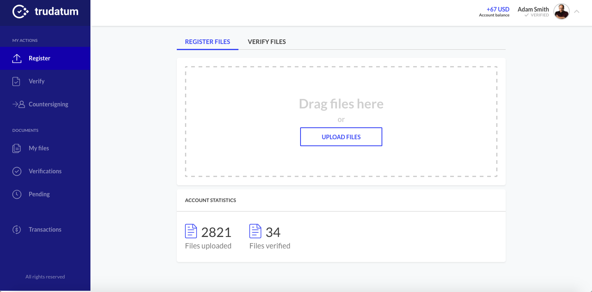Open the Adam Smith user name
Viewport: 592px width, 292px height.
coord(533,9)
